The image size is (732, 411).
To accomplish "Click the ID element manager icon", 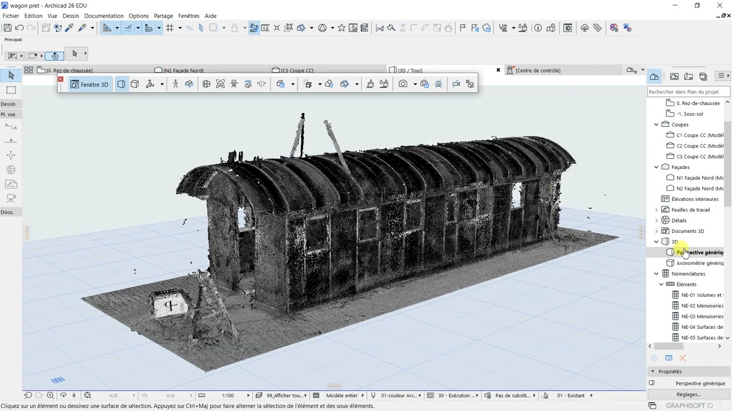I will [568, 27].
